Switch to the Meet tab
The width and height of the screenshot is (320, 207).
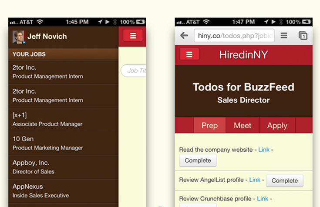click(243, 125)
